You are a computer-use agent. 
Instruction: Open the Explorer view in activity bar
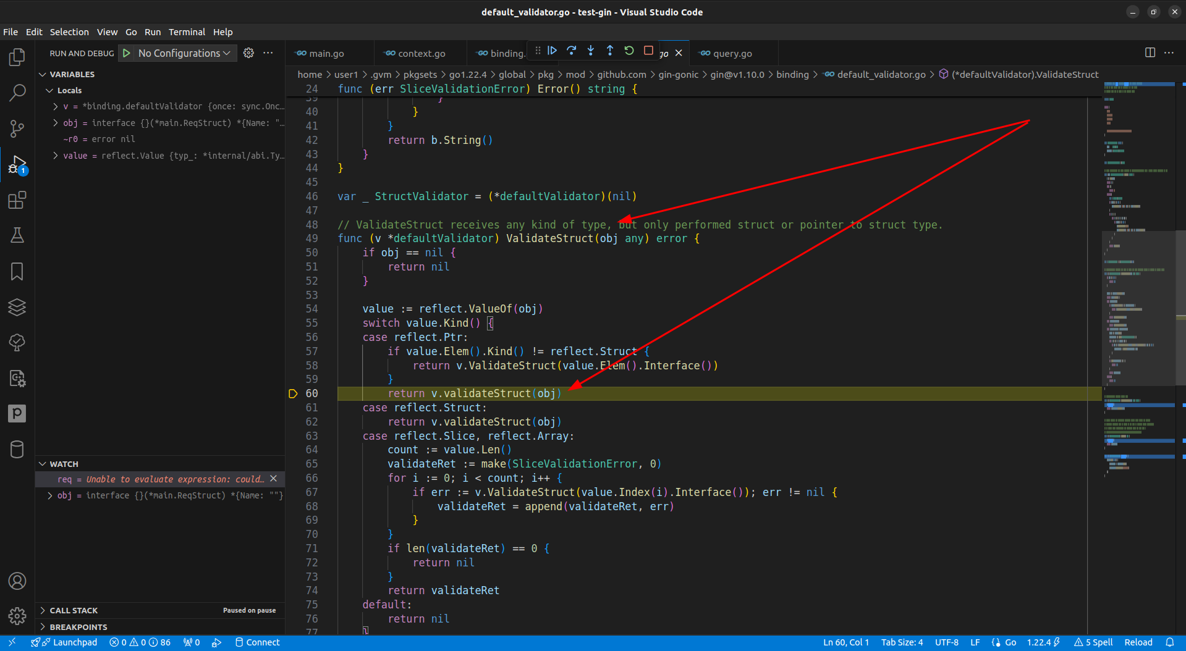(x=17, y=57)
